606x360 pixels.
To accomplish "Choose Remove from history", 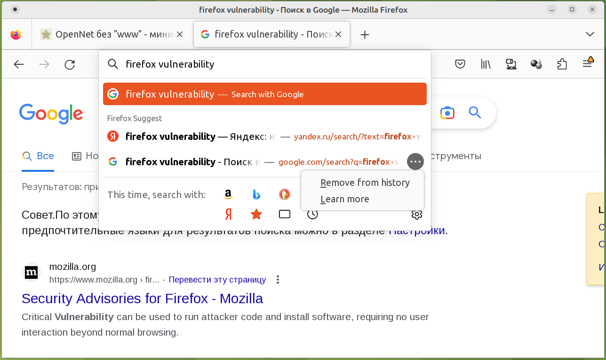I will click(x=365, y=183).
